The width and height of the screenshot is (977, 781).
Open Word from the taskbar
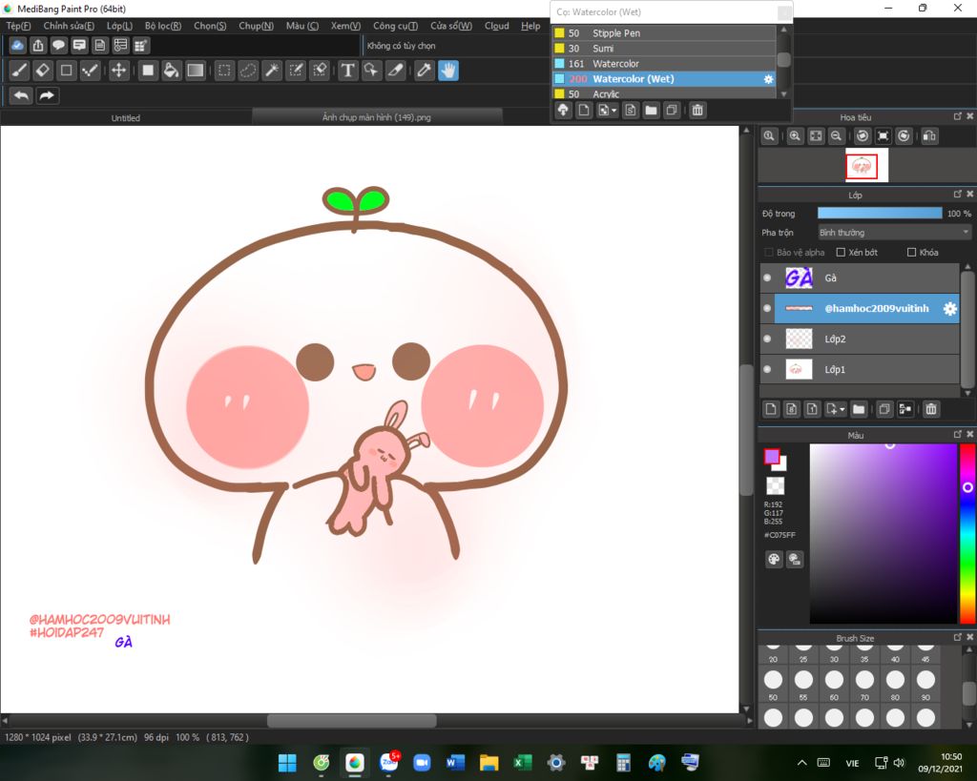[455, 762]
